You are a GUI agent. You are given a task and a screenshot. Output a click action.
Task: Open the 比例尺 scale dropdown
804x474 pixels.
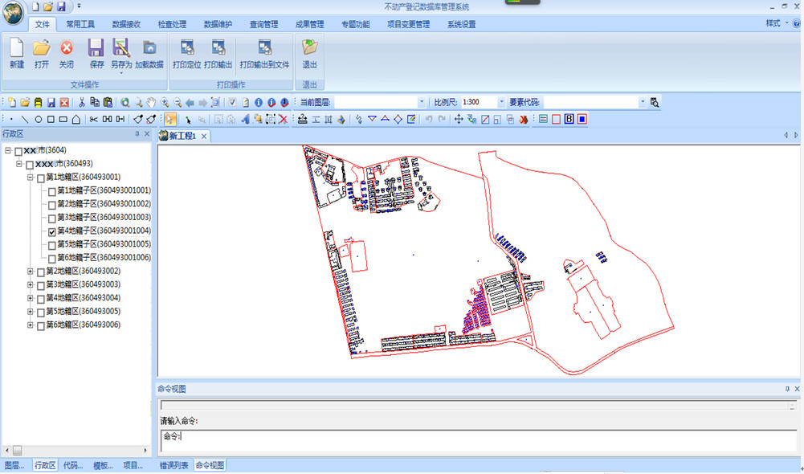tap(501, 103)
